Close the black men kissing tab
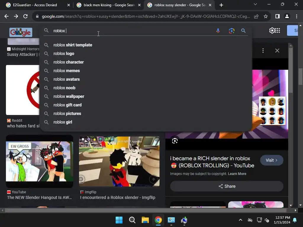This screenshot has width=303, height=227. coord(139,5)
